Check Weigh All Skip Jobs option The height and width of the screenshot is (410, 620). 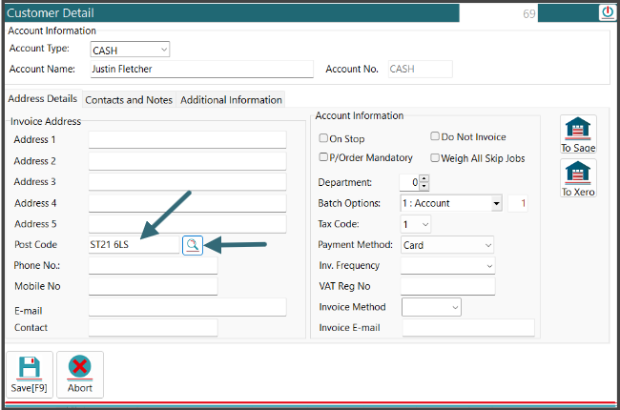point(435,157)
